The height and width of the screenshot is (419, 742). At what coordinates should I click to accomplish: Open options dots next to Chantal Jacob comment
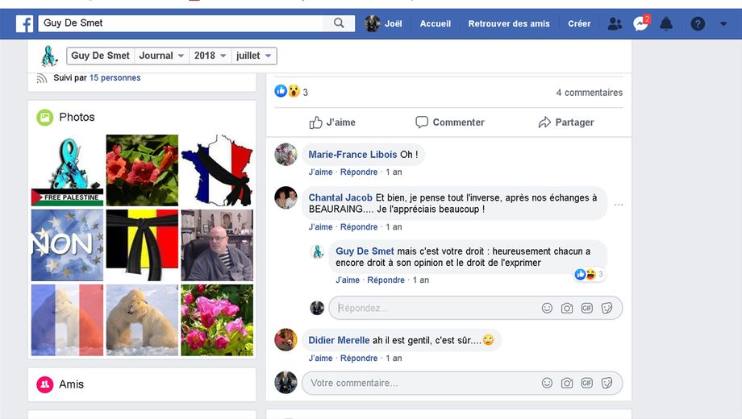point(619,205)
